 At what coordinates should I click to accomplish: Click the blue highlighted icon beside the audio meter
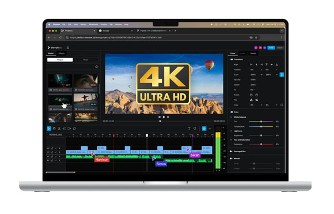click(x=204, y=129)
